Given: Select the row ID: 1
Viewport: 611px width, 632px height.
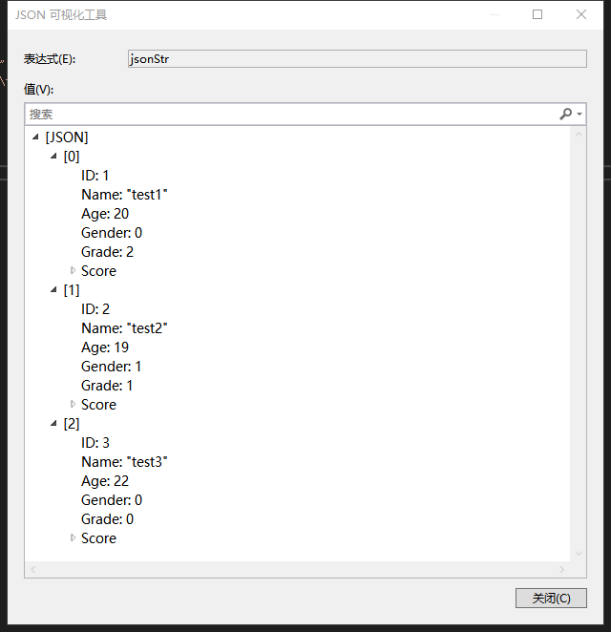Looking at the screenshot, I should 95,176.
